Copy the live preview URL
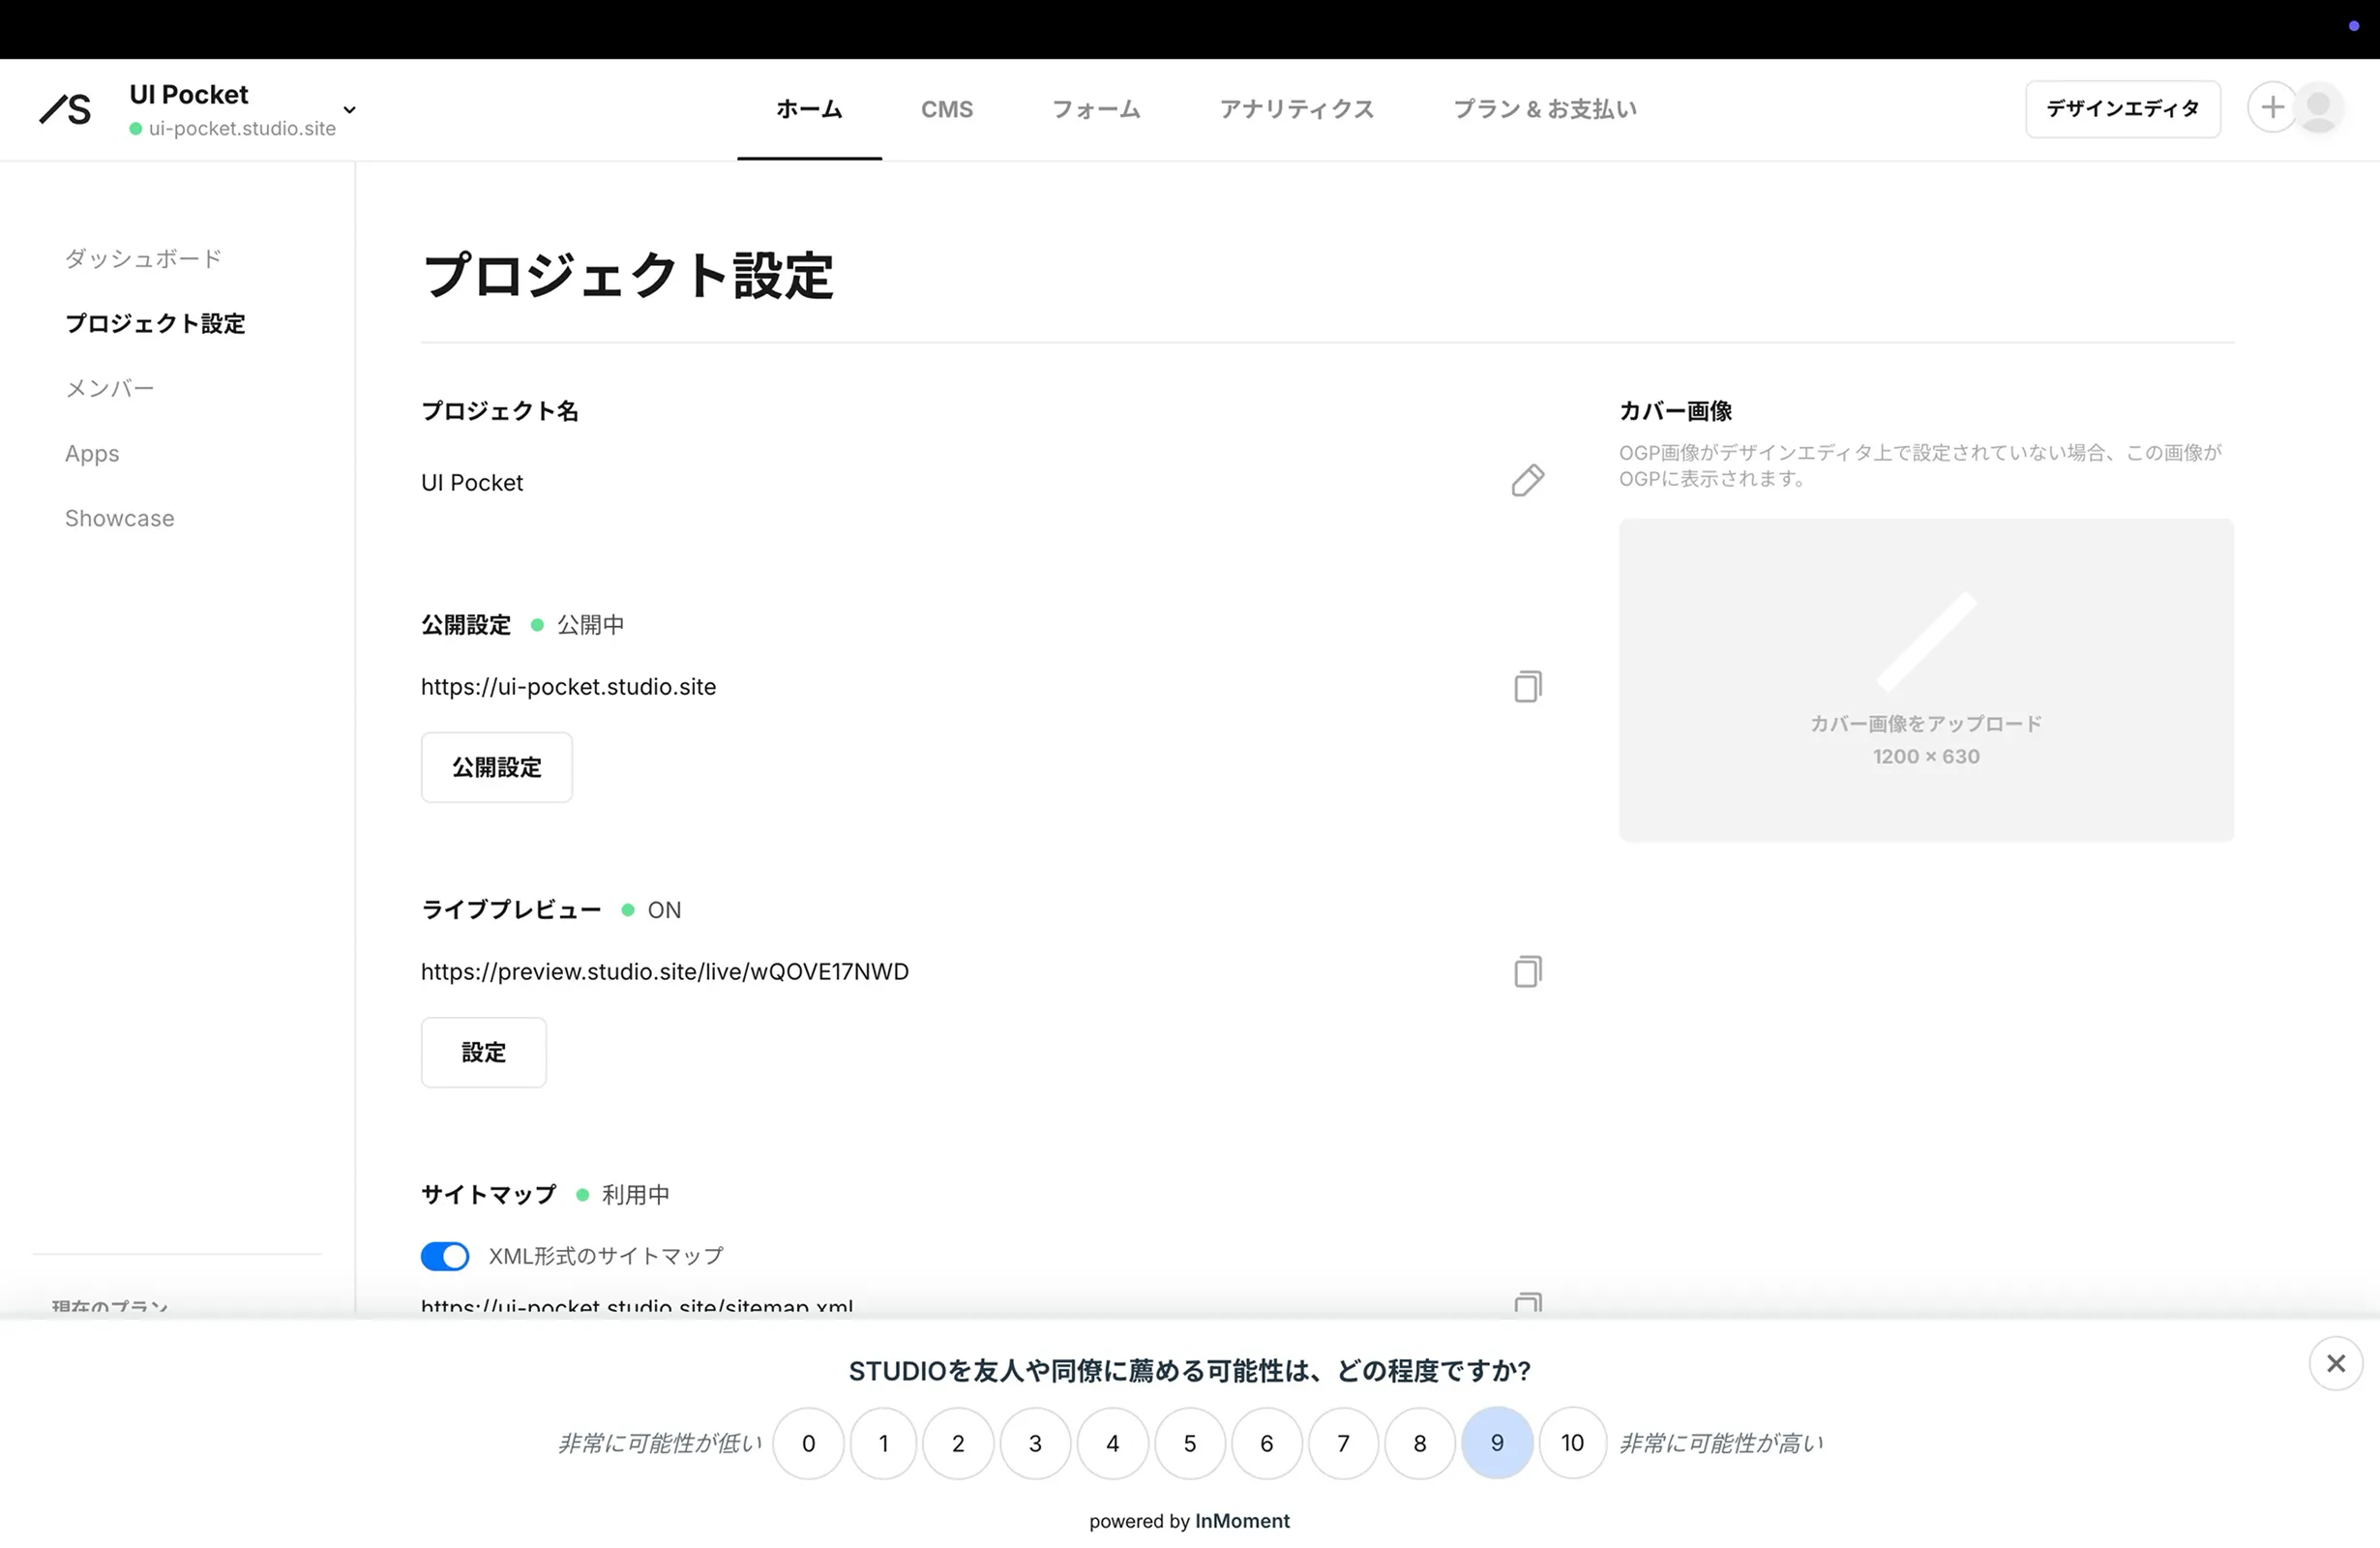This screenshot has height=1548, width=2380. [x=1527, y=971]
